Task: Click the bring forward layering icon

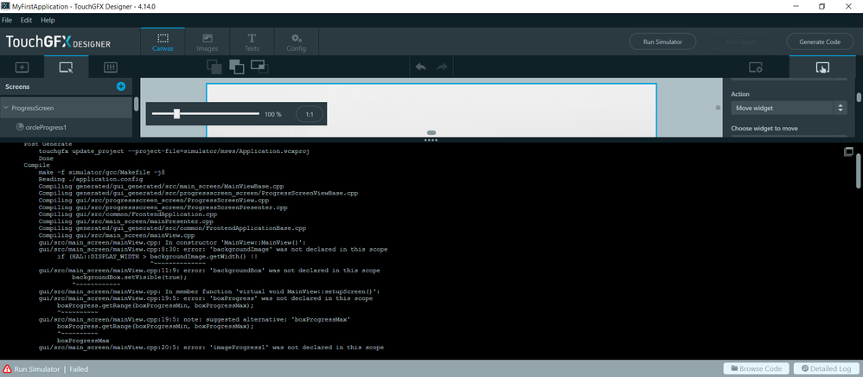Action: click(x=237, y=67)
